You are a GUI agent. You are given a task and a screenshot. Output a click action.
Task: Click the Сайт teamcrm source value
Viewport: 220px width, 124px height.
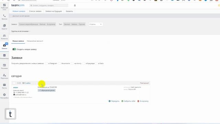pyautogui.click(x=136, y=87)
